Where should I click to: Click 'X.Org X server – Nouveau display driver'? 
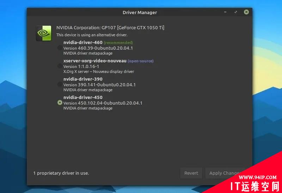tap(99, 71)
